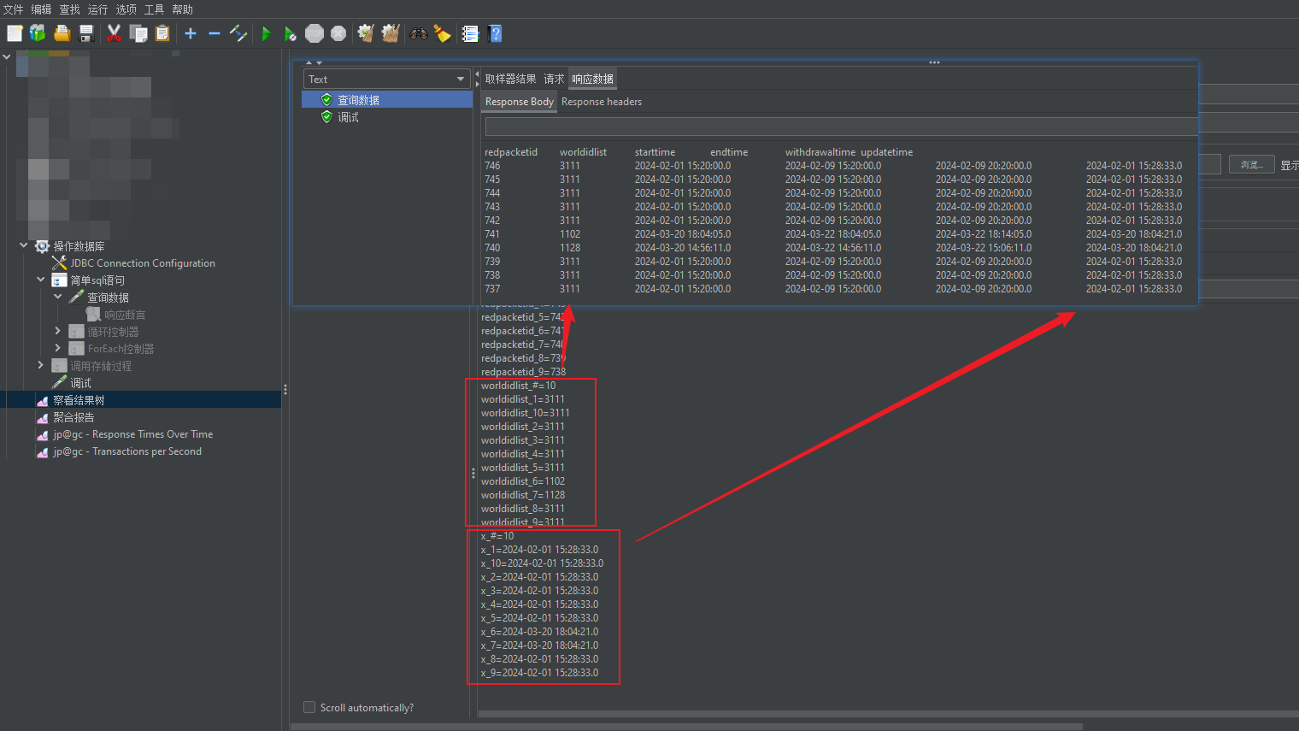
Task: Open the 运行 menu
Action: tap(98, 9)
